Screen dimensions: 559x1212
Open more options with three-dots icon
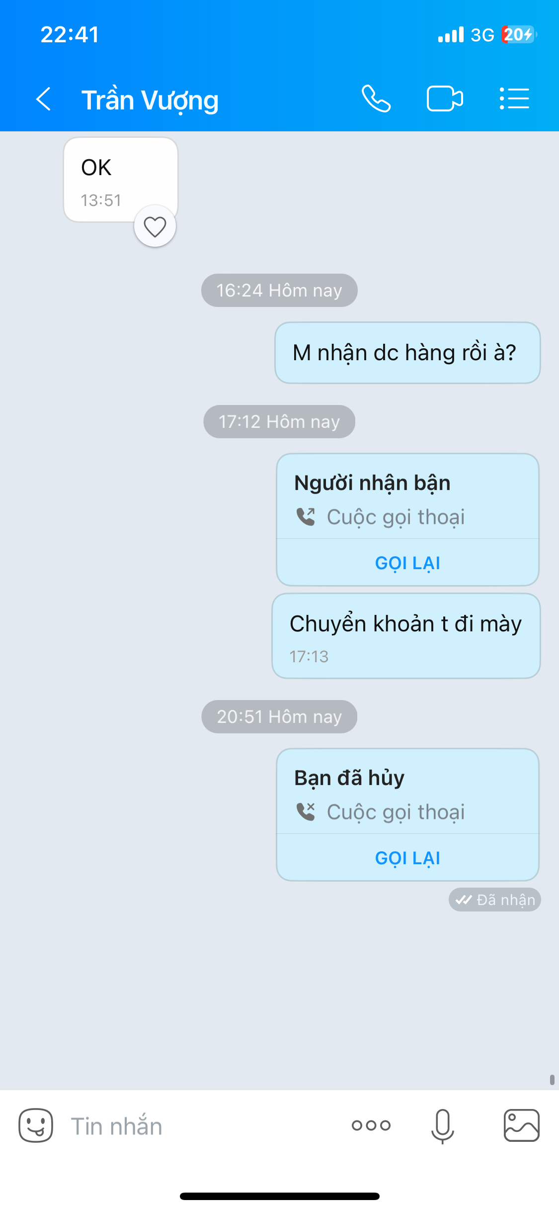tap(371, 1125)
